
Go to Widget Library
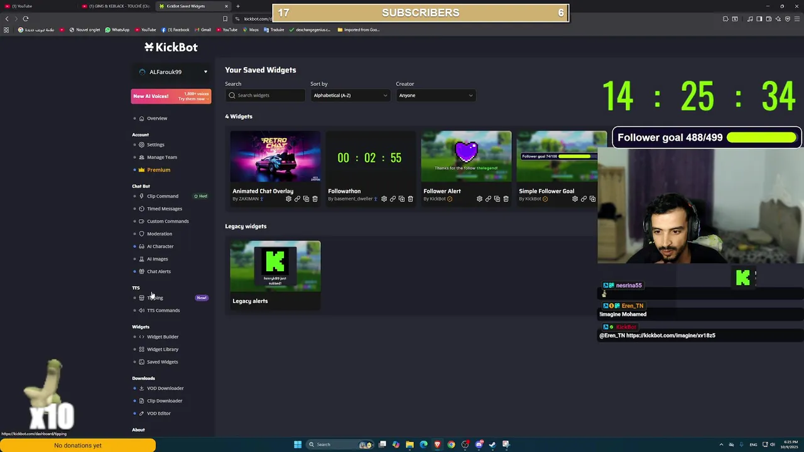point(162,349)
